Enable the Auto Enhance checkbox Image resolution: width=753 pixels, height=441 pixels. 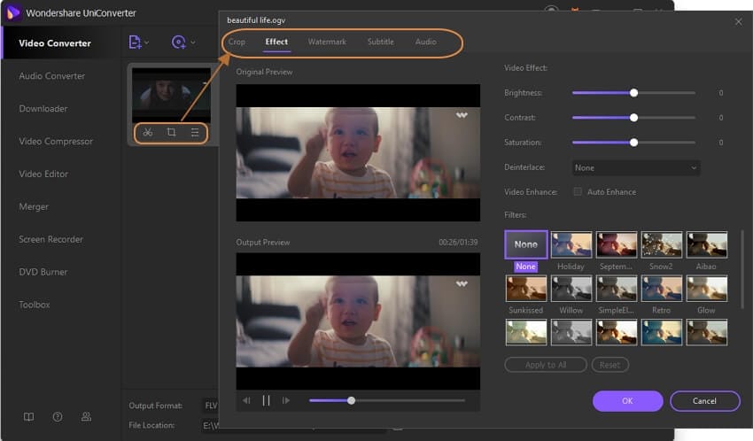click(578, 191)
